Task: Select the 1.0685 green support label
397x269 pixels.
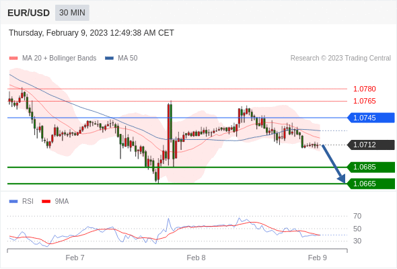Action: point(371,167)
